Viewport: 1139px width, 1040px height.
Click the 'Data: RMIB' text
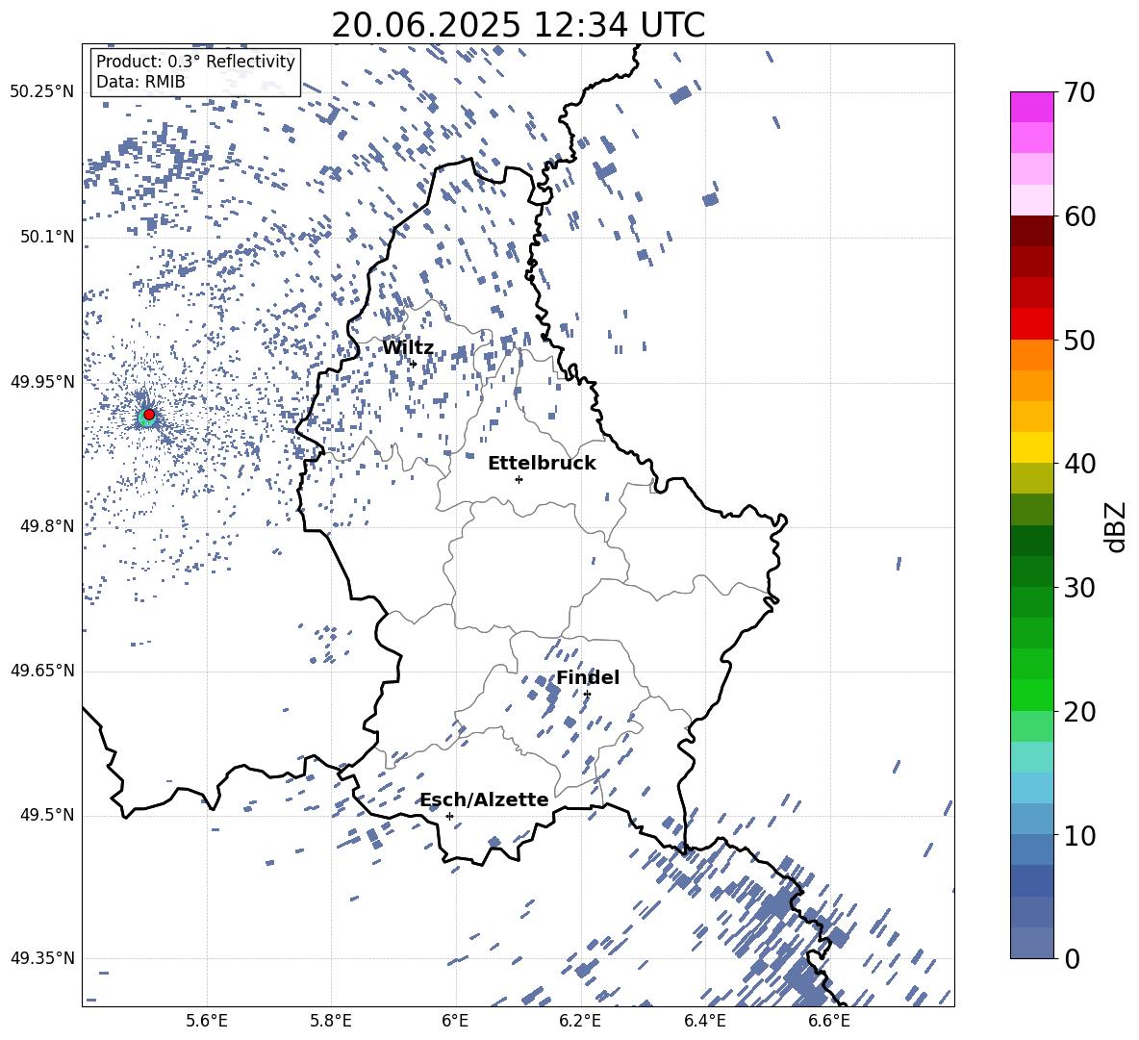[x=140, y=82]
